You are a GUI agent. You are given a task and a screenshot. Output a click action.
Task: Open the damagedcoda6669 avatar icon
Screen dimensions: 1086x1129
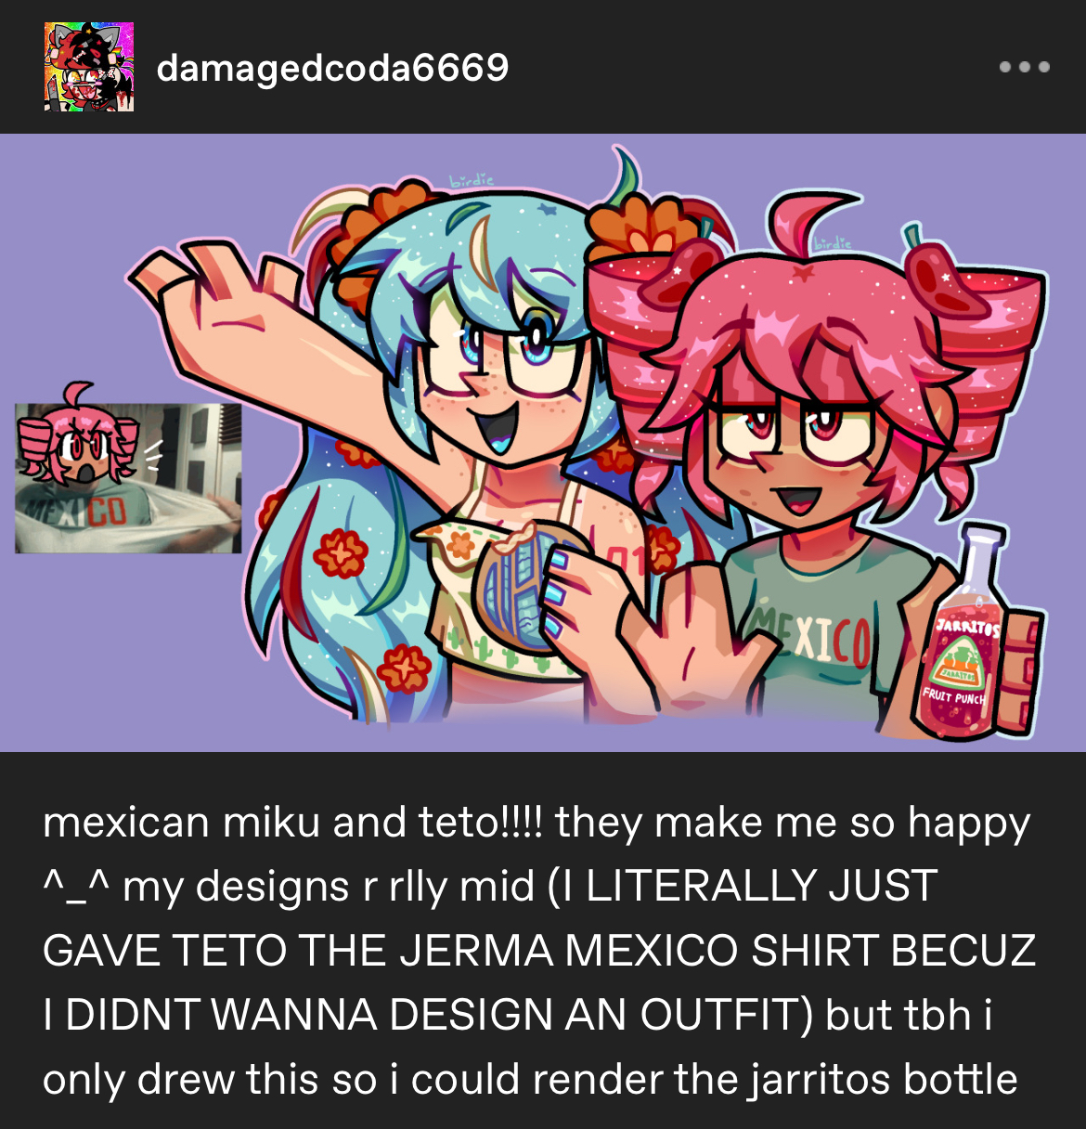[89, 67]
